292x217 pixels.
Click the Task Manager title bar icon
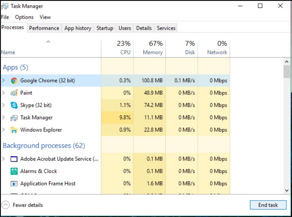(x=5, y=6)
